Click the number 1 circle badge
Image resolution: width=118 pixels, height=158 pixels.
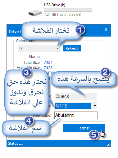pos(80,30)
